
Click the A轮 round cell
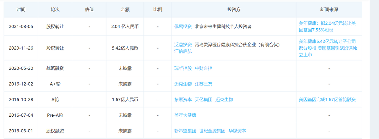55,99
